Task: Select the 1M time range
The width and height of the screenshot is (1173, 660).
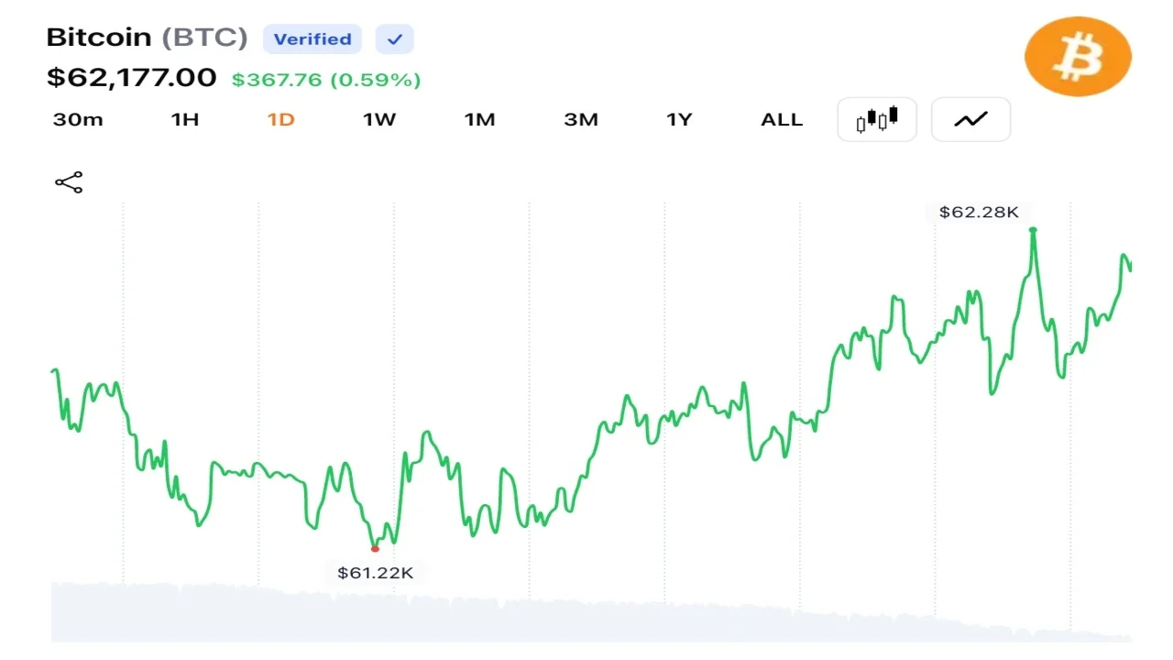Action: coord(479,120)
